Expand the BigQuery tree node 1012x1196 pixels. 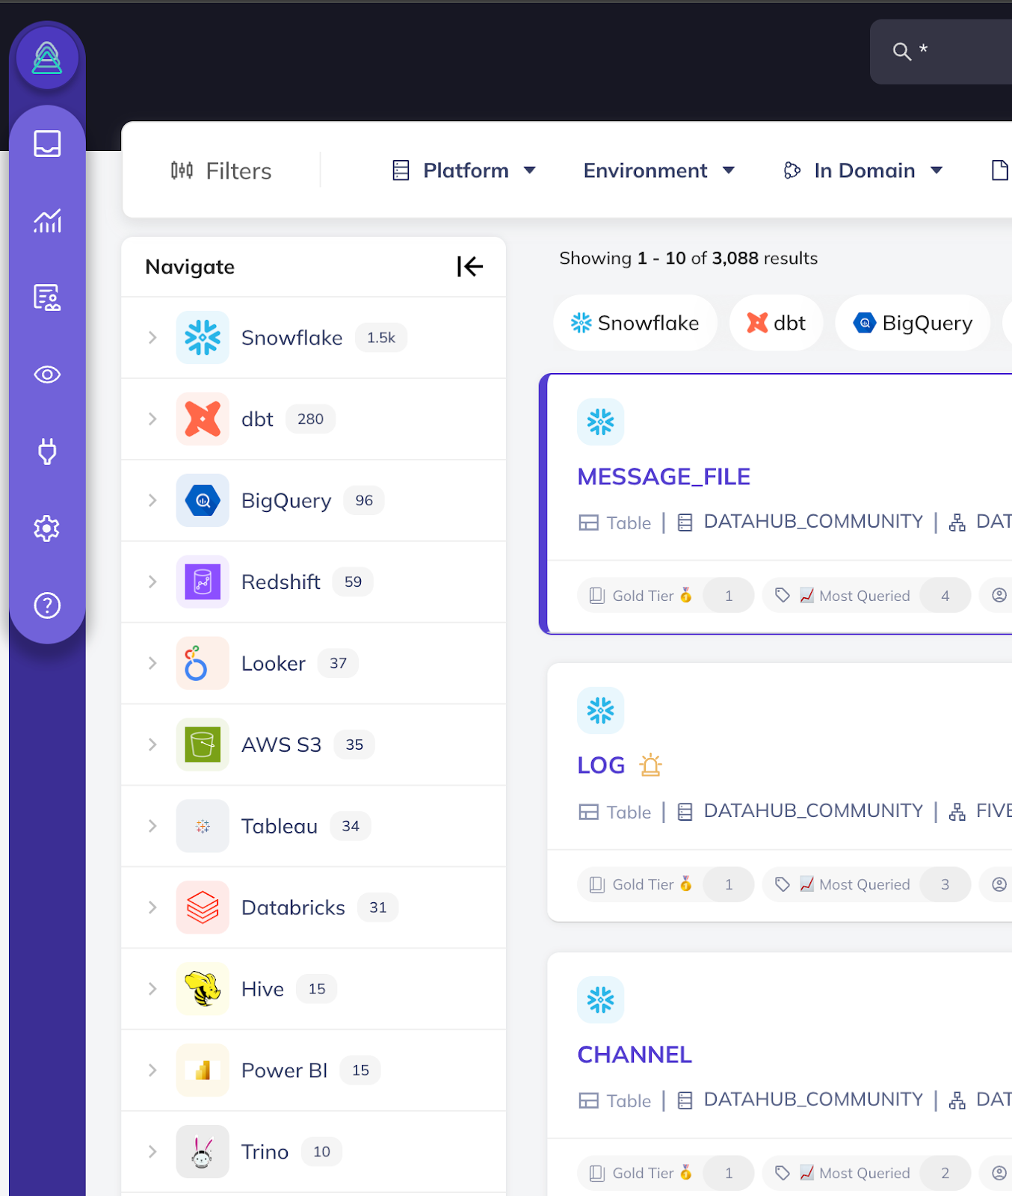pos(152,501)
